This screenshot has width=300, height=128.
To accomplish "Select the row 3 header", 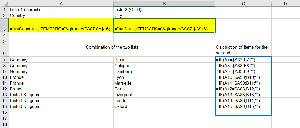I will [x=5, y=25].
